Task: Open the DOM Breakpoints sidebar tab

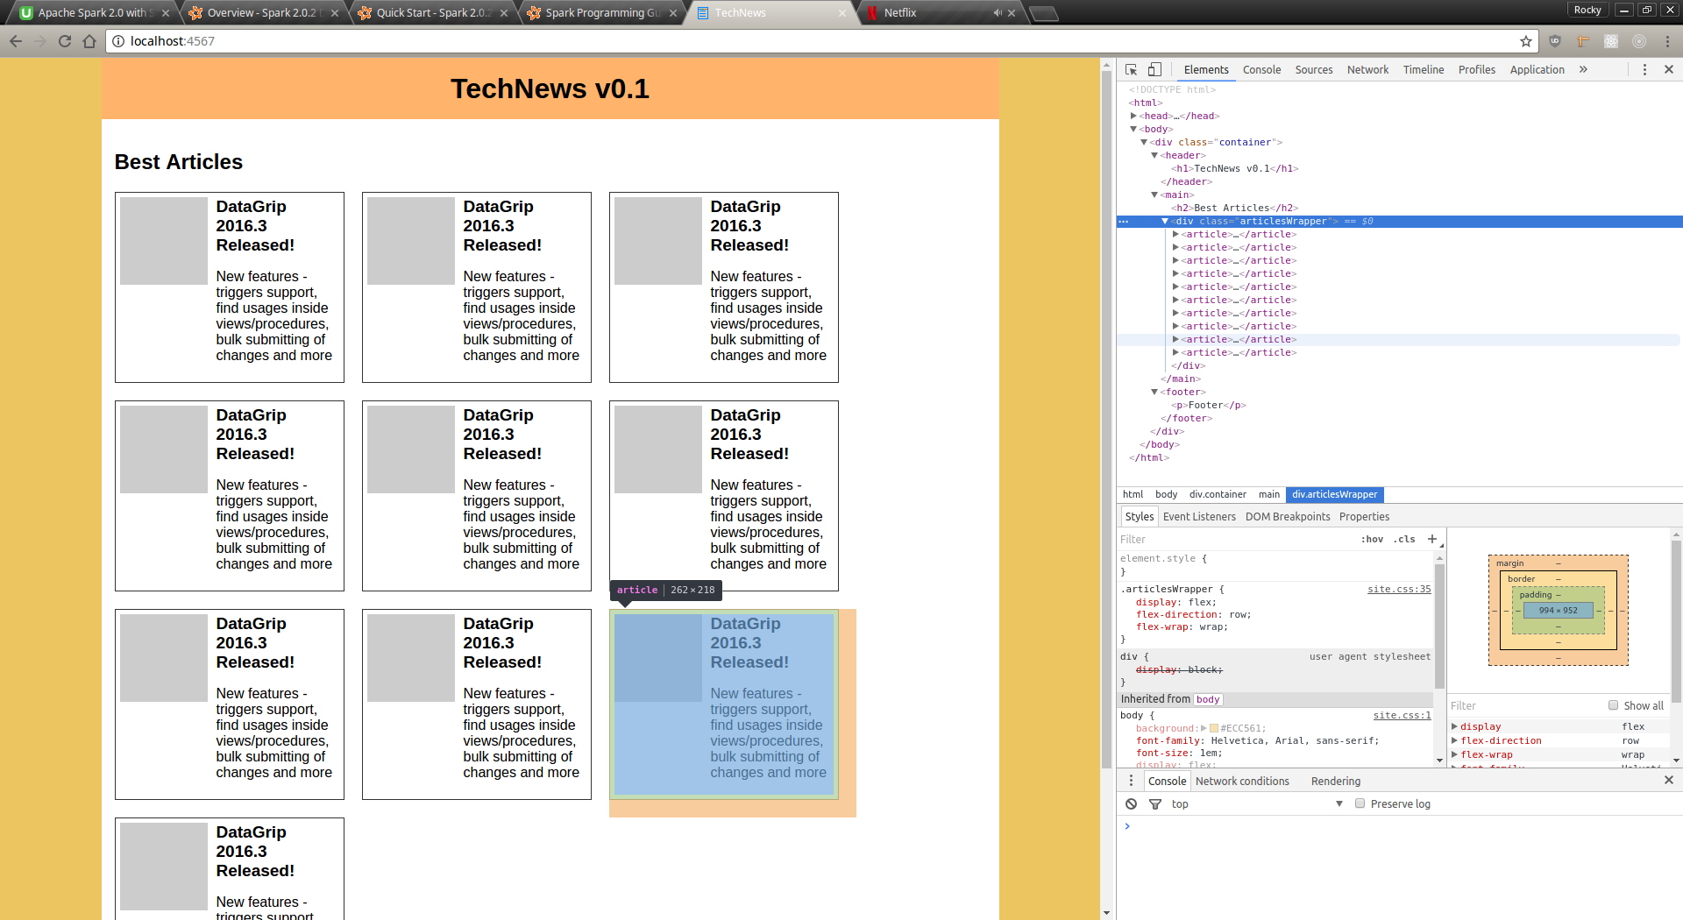Action: click(1288, 516)
